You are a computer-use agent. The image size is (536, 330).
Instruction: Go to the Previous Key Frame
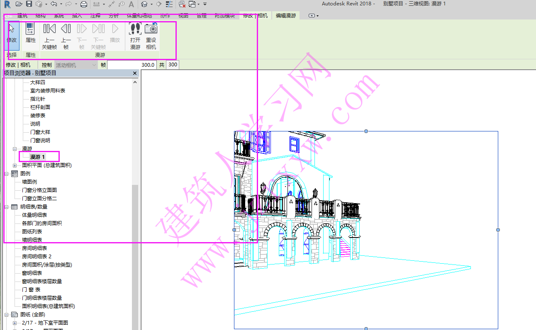(49, 36)
